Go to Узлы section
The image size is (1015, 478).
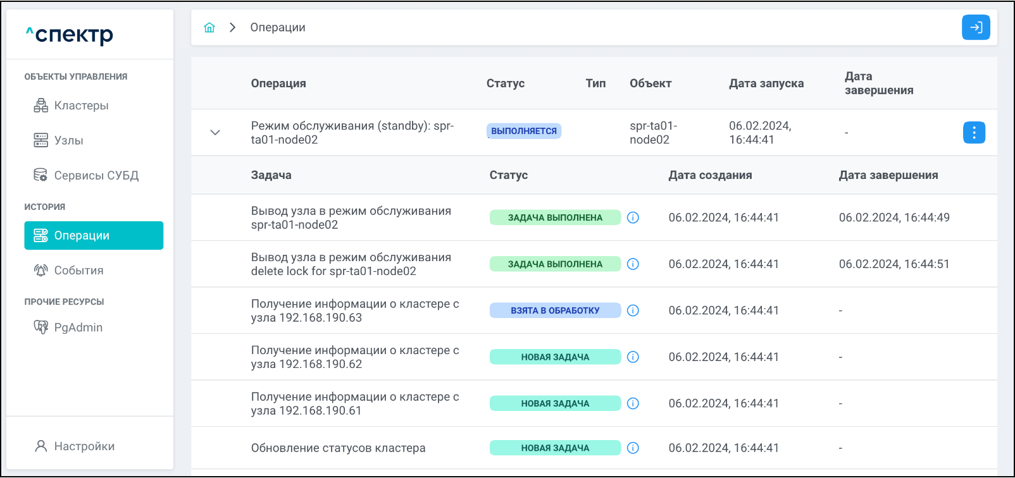(x=68, y=140)
